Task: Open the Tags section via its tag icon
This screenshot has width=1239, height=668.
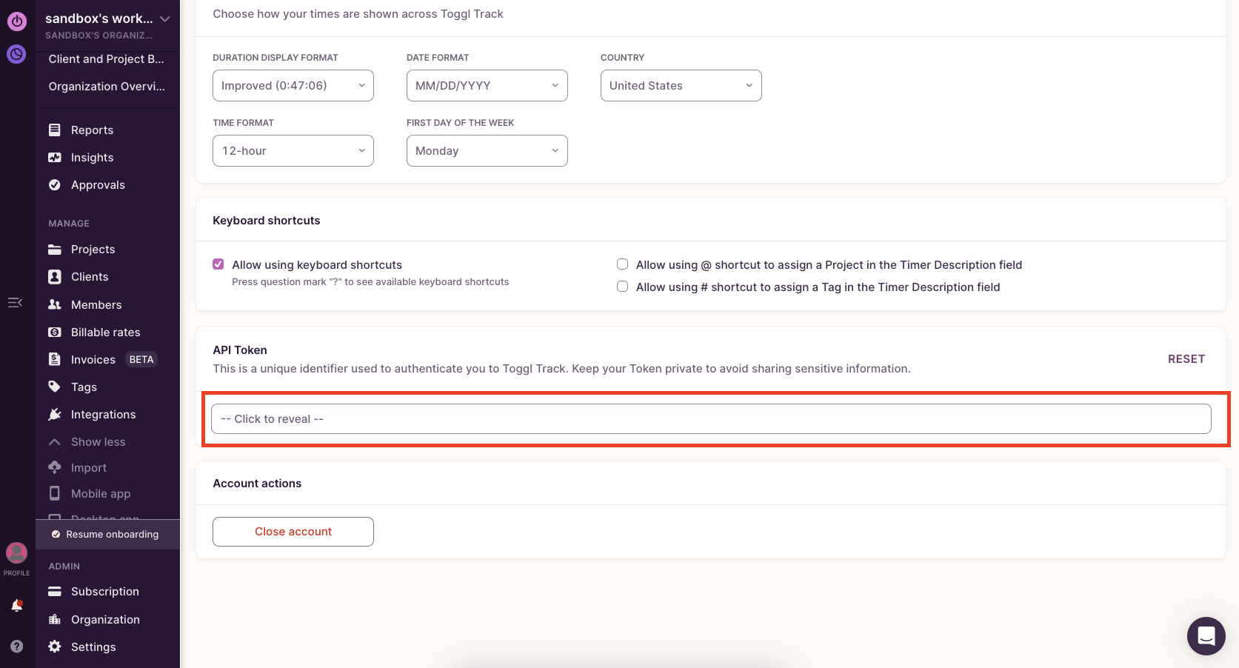Action: click(x=55, y=387)
